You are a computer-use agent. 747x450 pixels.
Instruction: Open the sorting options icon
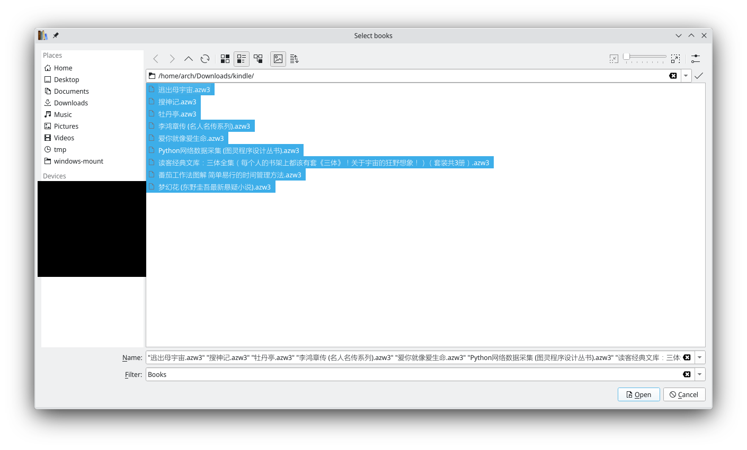[x=295, y=59]
